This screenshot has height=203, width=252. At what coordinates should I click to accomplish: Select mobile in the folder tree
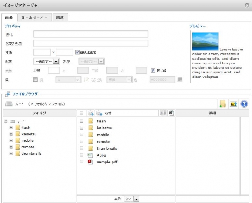point(27,141)
